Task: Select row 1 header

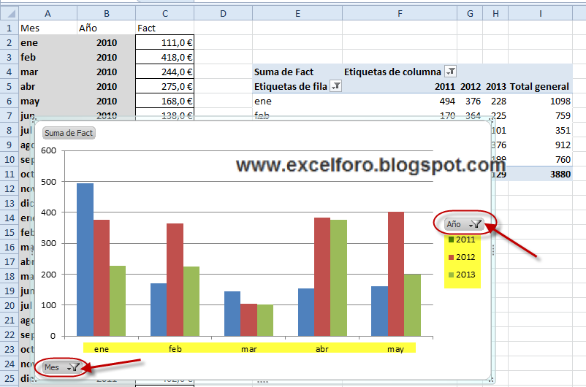Action: pyautogui.click(x=9, y=28)
